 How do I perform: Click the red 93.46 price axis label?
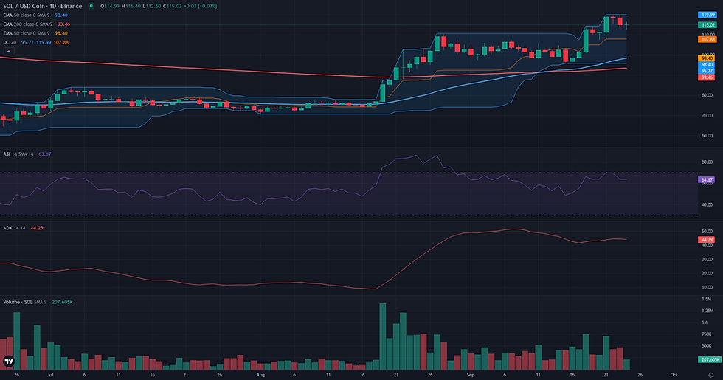[x=707, y=77]
